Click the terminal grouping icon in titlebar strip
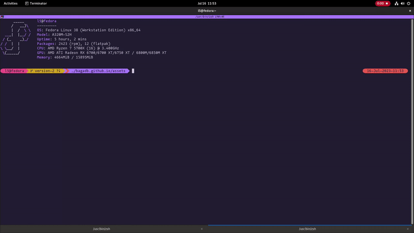The image size is (414, 233). tap(3, 17)
